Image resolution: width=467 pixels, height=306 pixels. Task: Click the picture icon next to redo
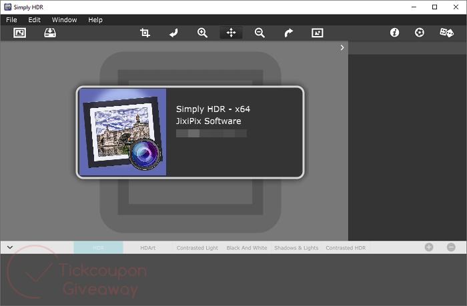317,33
